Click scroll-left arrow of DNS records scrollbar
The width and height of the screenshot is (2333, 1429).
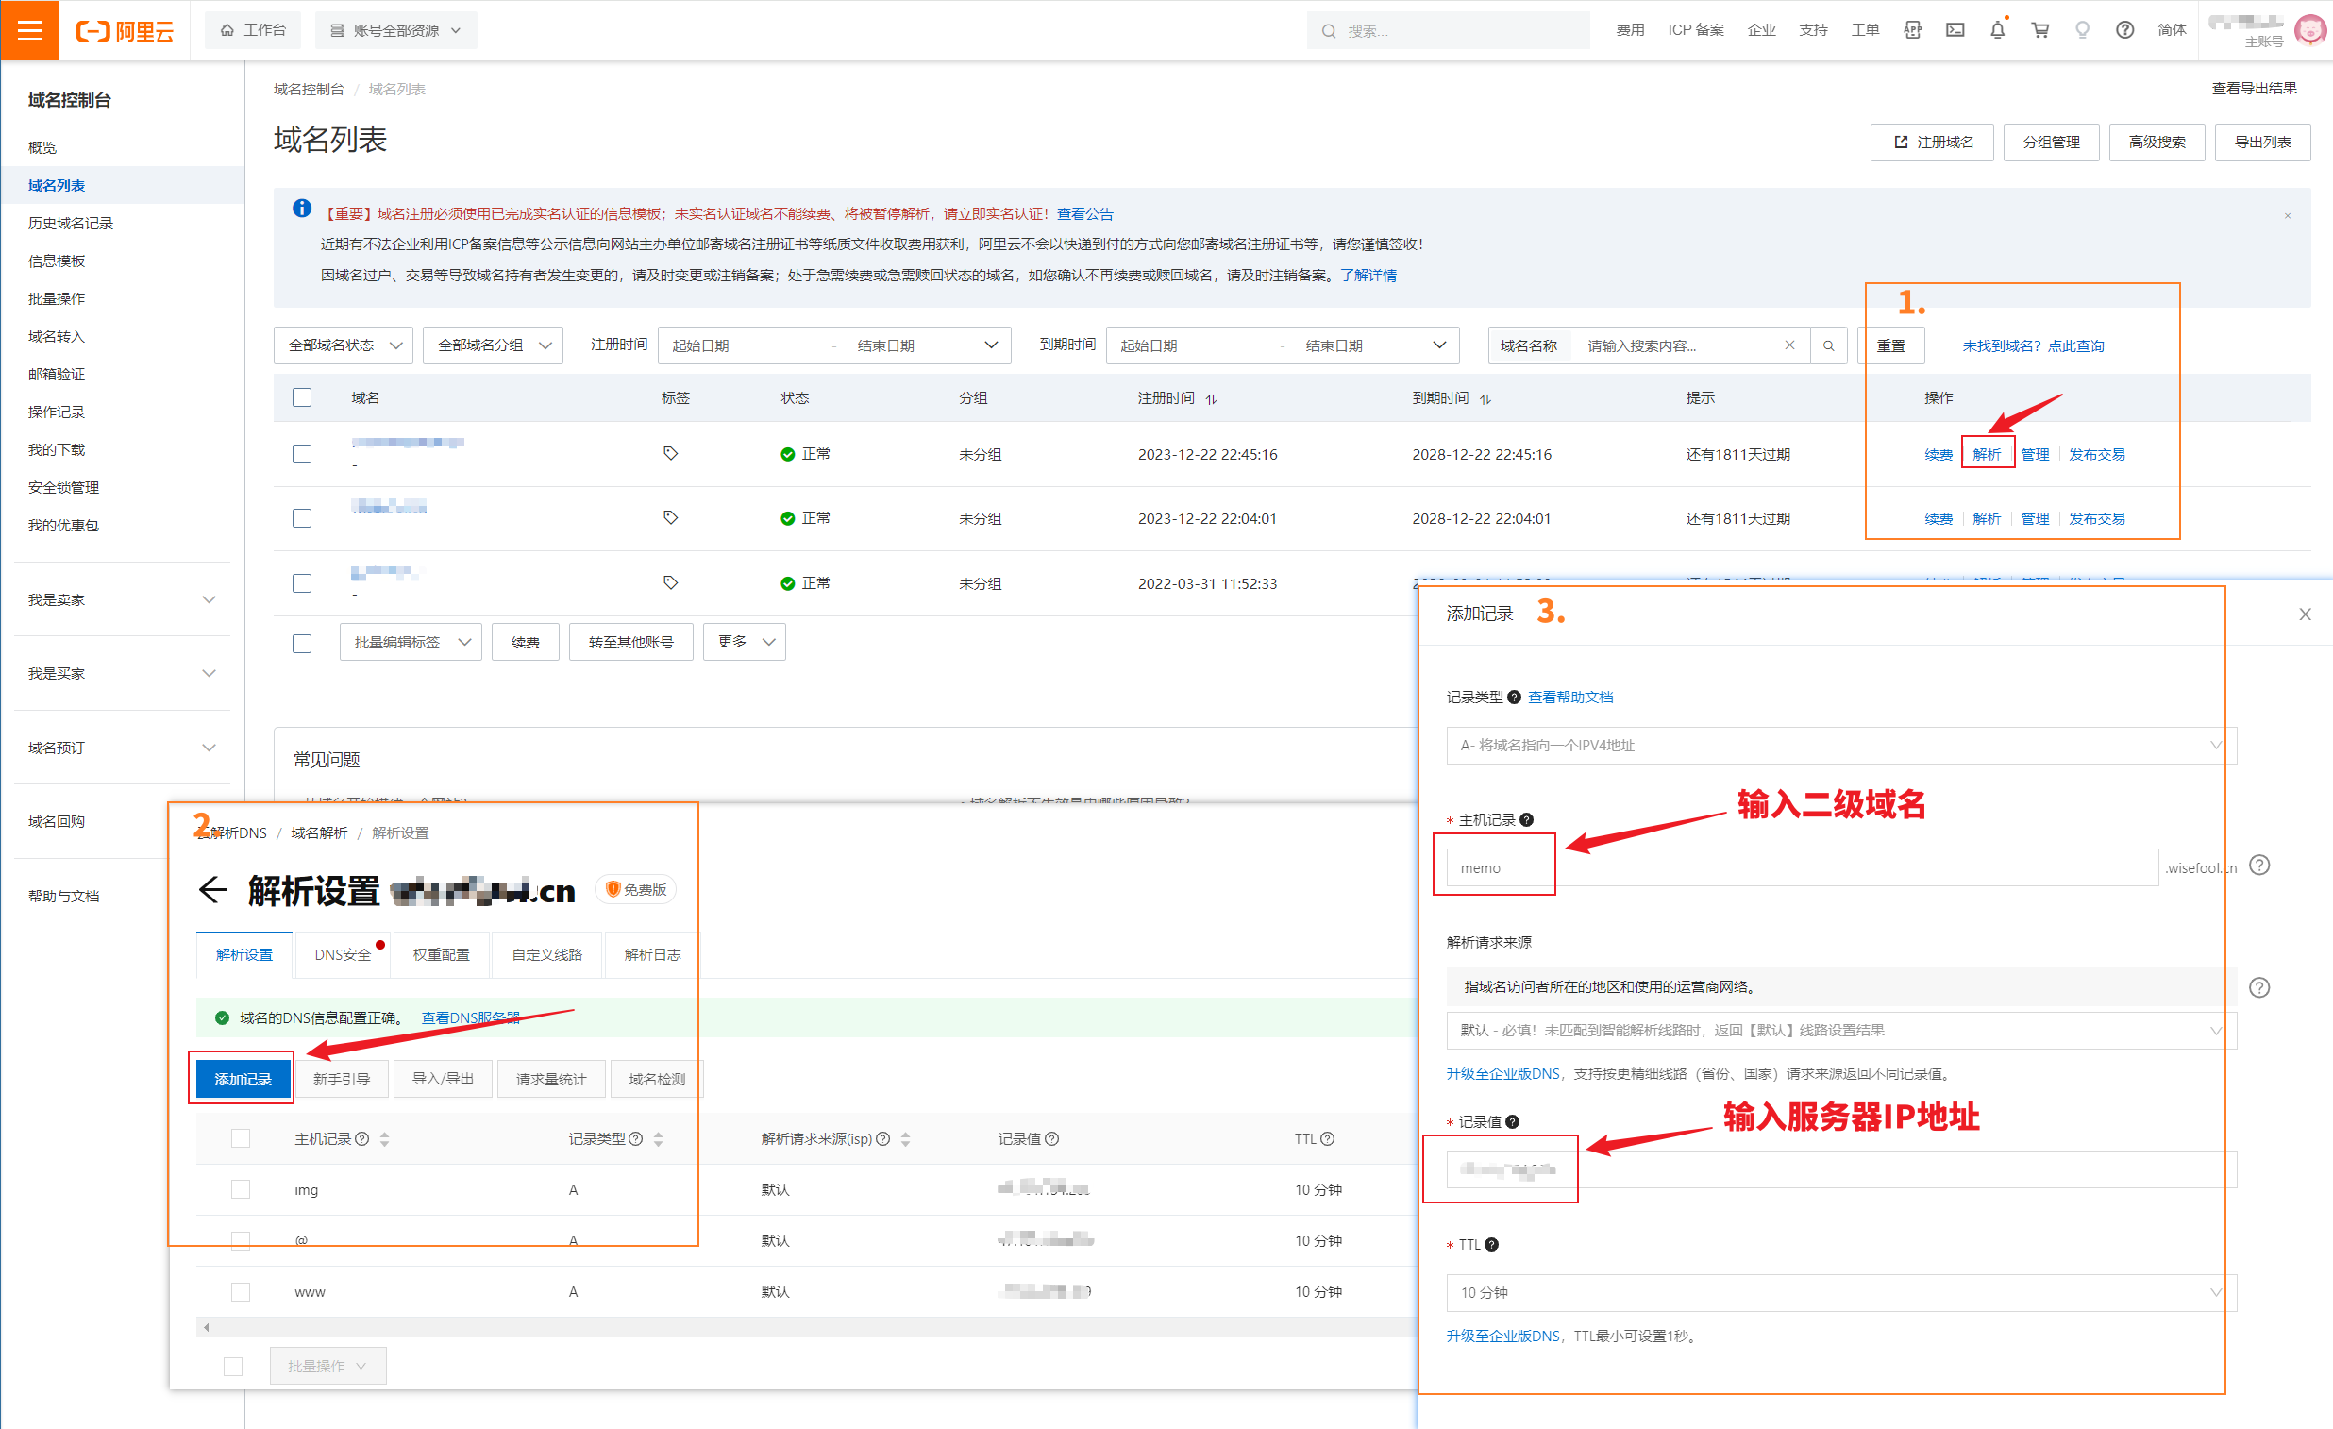click(x=207, y=1328)
